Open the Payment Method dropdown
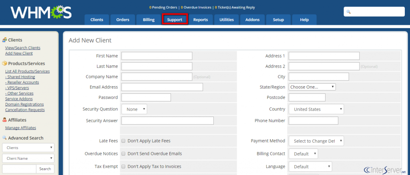The image size is (410, 175). click(x=316, y=141)
